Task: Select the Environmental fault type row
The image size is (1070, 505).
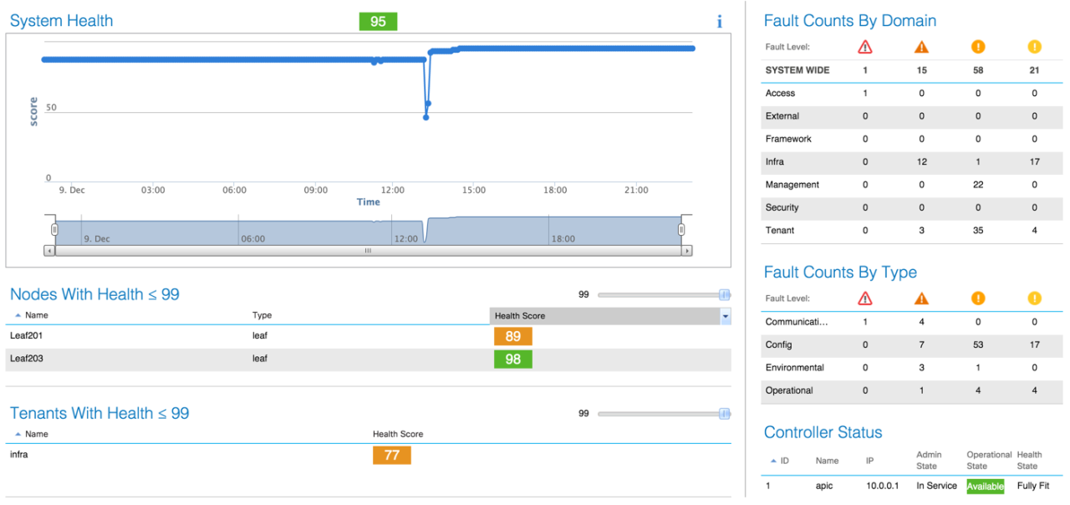Action: (912, 367)
